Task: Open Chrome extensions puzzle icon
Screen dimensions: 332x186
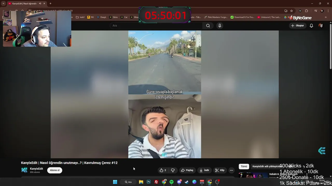Action: point(307,11)
